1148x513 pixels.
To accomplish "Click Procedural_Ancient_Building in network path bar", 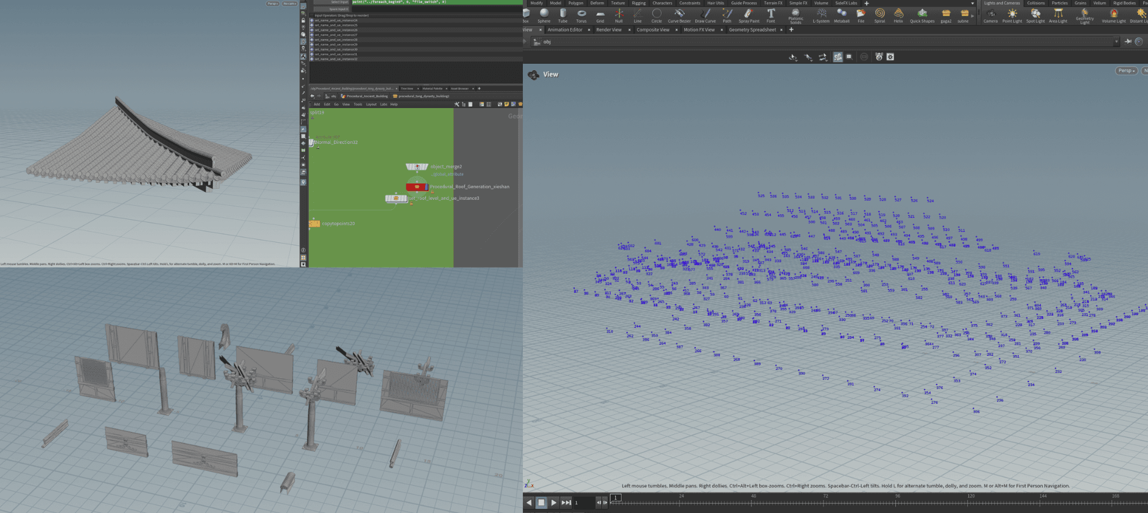I will coord(367,96).
